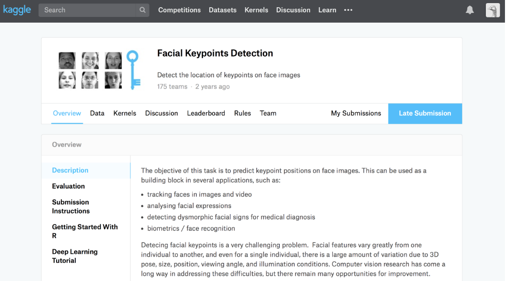Viewport: 506px width, 281px height.
Task: Click the search magnifier icon
Action: (142, 10)
